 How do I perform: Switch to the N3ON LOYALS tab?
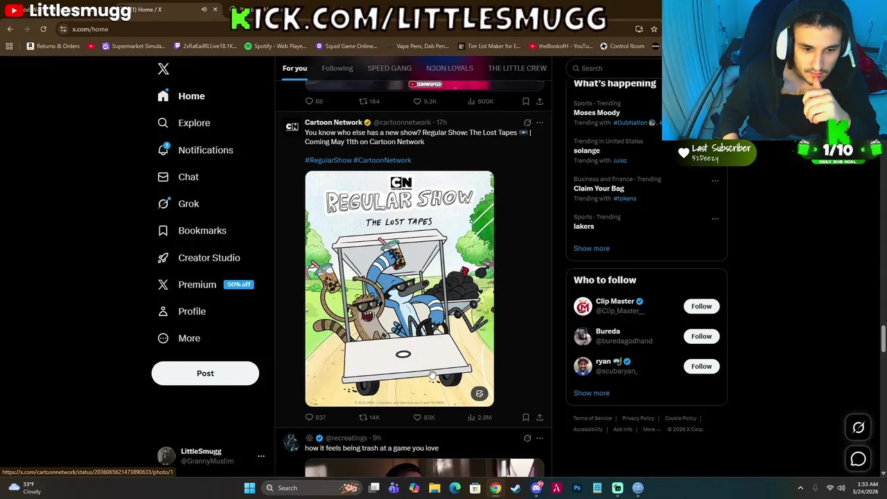point(450,68)
